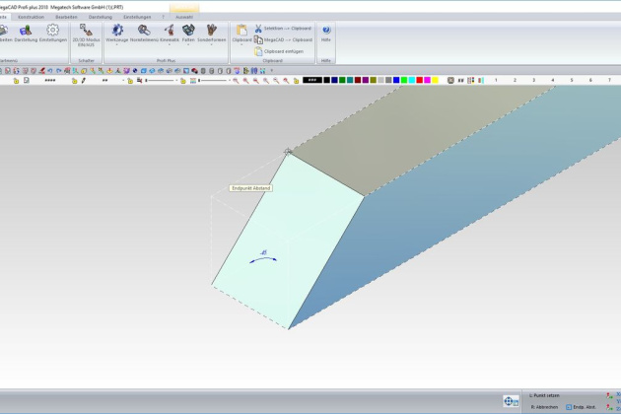Open Sonderformen in the ribbon
Viewport: 621px width, 414px height.
[211, 34]
